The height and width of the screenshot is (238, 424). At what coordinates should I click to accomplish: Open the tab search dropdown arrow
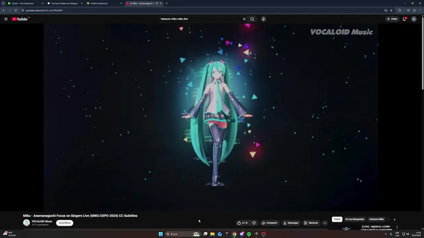pyautogui.click(x=3, y=3)
